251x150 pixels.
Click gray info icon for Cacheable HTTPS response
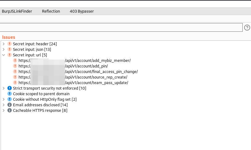click(x=10, y=110)
